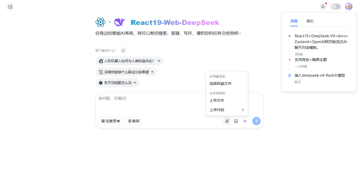Click the blue send arrow button
The height and width of the screenshot is (171, 359).
coord(257,121)
